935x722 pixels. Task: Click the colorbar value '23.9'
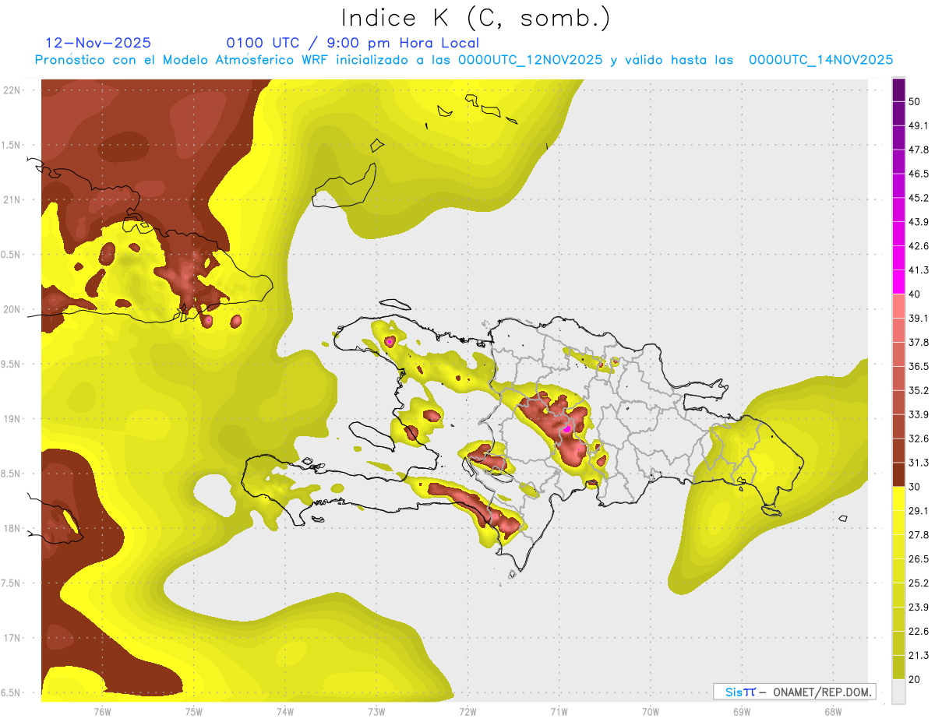(x=919, y=608)
